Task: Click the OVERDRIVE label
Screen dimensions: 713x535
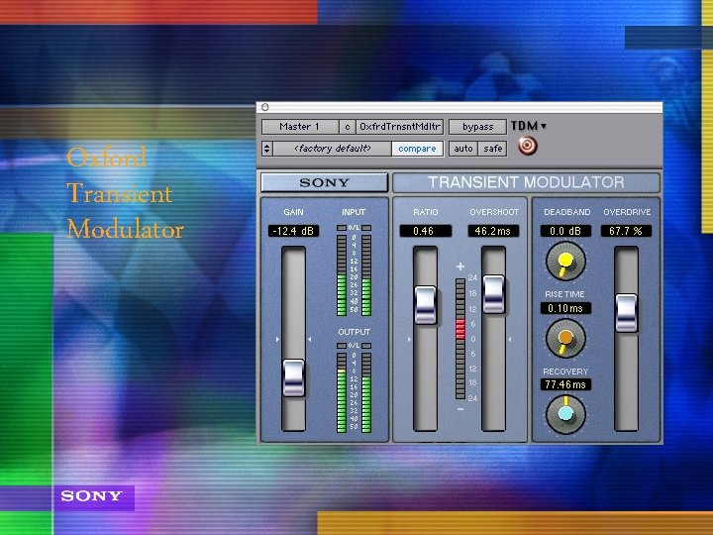Action: coord(627,212)
